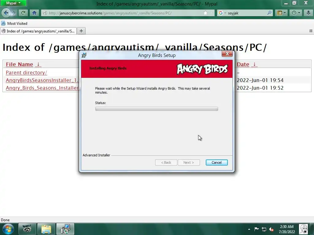
Task: Click the soyjak face tray image
Action: pyautogui.click(x=303, y=229)
